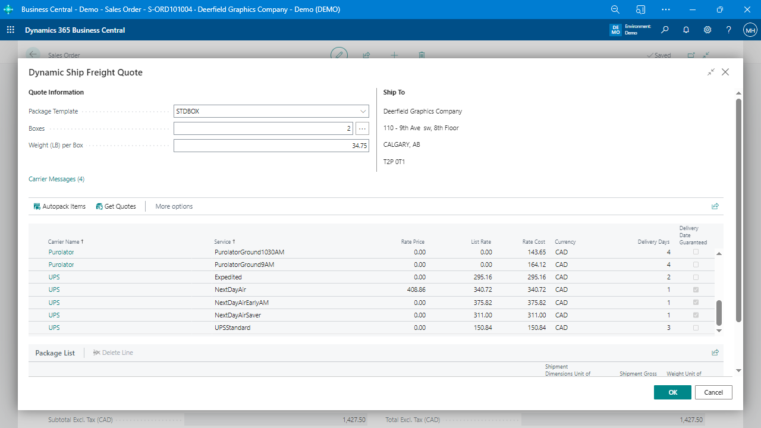761x428 pixels.
Task: Select the Autopack Items action
Action: pos(59,206)
